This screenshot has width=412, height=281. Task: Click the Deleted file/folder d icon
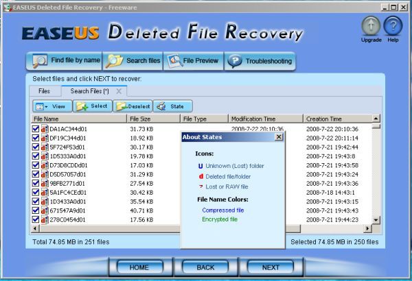(201, 176)
